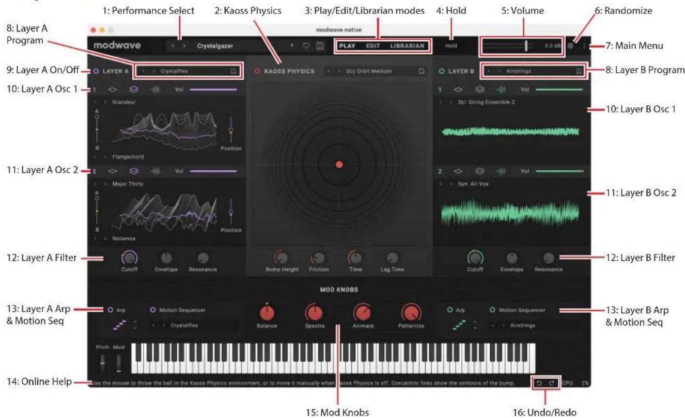The height and width of the screenshot is (418, 685).
Task: Select sample mode icon for Layer A Osc 1
Action: click(x=155, y=90)
